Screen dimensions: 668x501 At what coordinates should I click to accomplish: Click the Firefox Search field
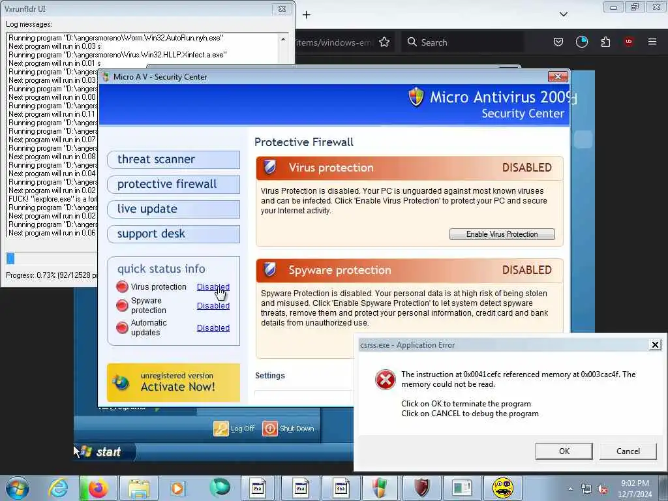tap(463, 42)
